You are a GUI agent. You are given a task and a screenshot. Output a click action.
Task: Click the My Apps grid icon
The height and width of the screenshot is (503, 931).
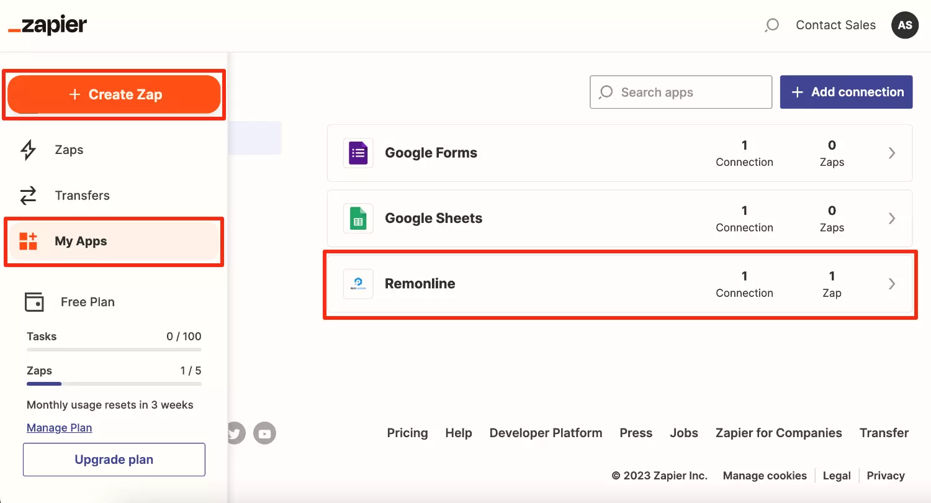point(29,242)
